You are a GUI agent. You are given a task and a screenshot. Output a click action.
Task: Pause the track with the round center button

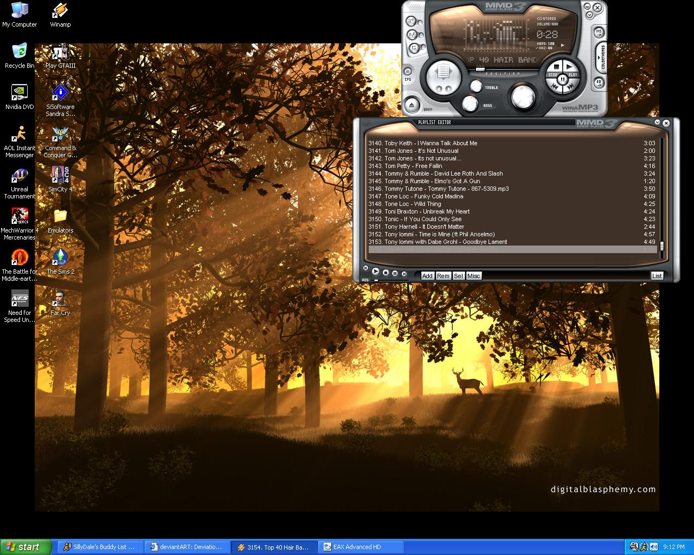click(563, 79)
